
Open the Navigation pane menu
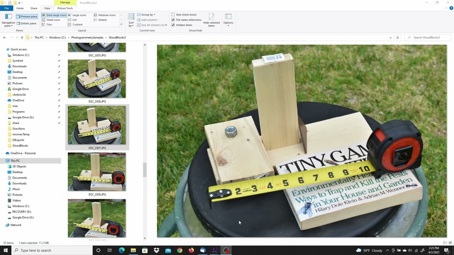pos(8,21)
